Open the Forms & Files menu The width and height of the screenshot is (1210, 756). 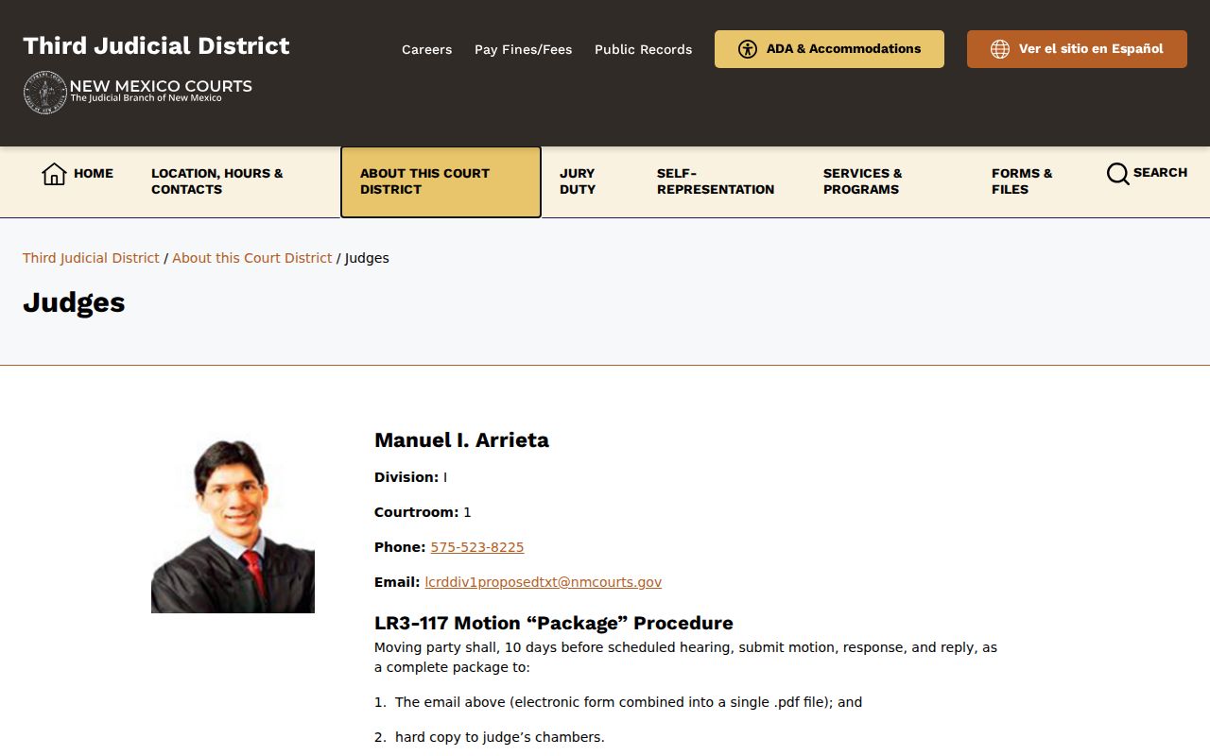click(x=1022, y=181)
